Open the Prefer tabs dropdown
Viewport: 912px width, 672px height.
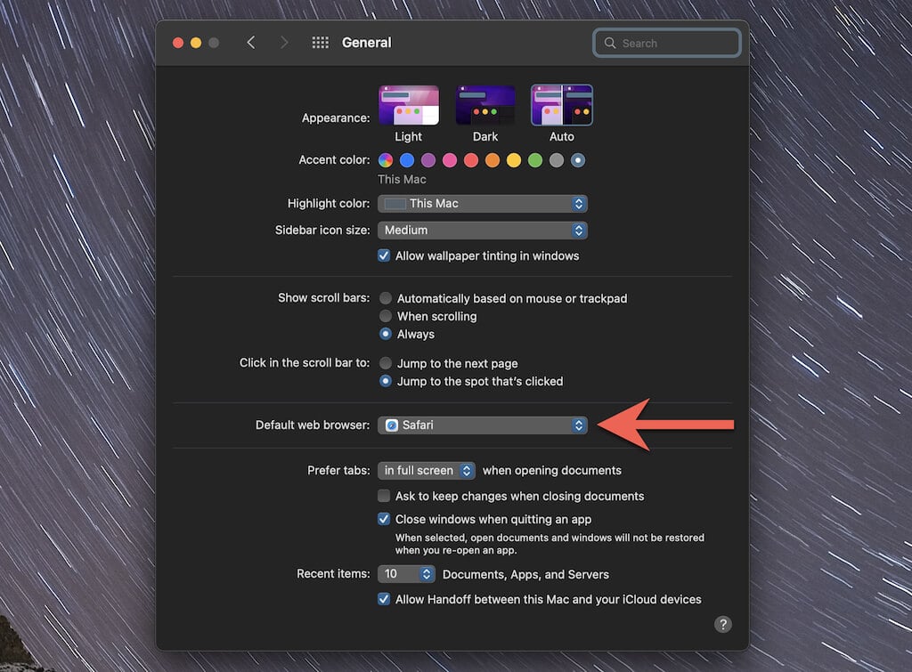coord(427,470)
